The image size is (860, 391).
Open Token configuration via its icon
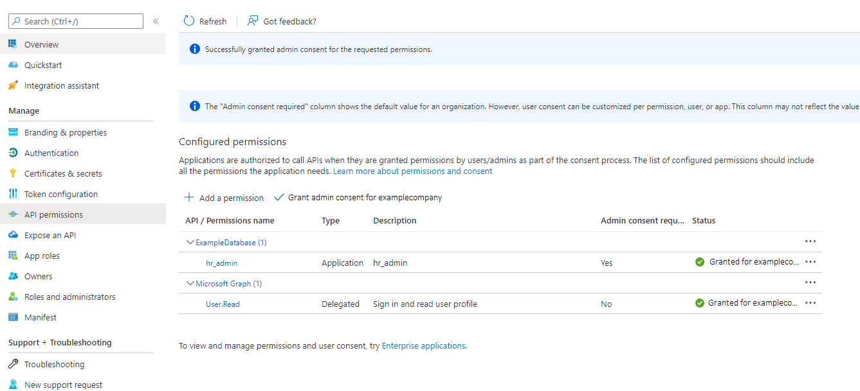click(14, 193)
